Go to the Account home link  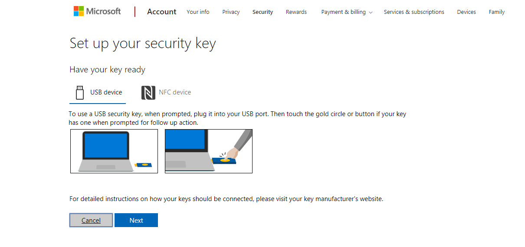point(162,12)
